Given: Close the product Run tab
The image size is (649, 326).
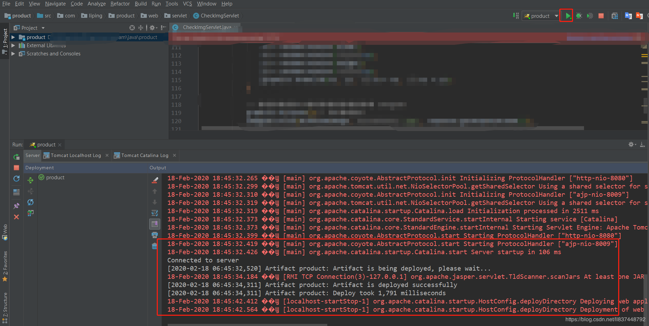Looking at the screenshot, I should (60, 145).
